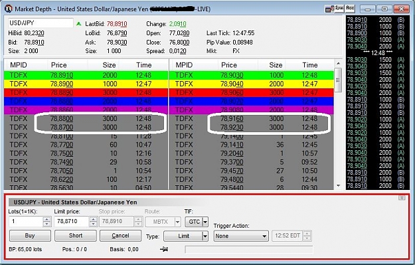
Task: Click the USD/JPY symbol input field
Action: click(41, 23)
